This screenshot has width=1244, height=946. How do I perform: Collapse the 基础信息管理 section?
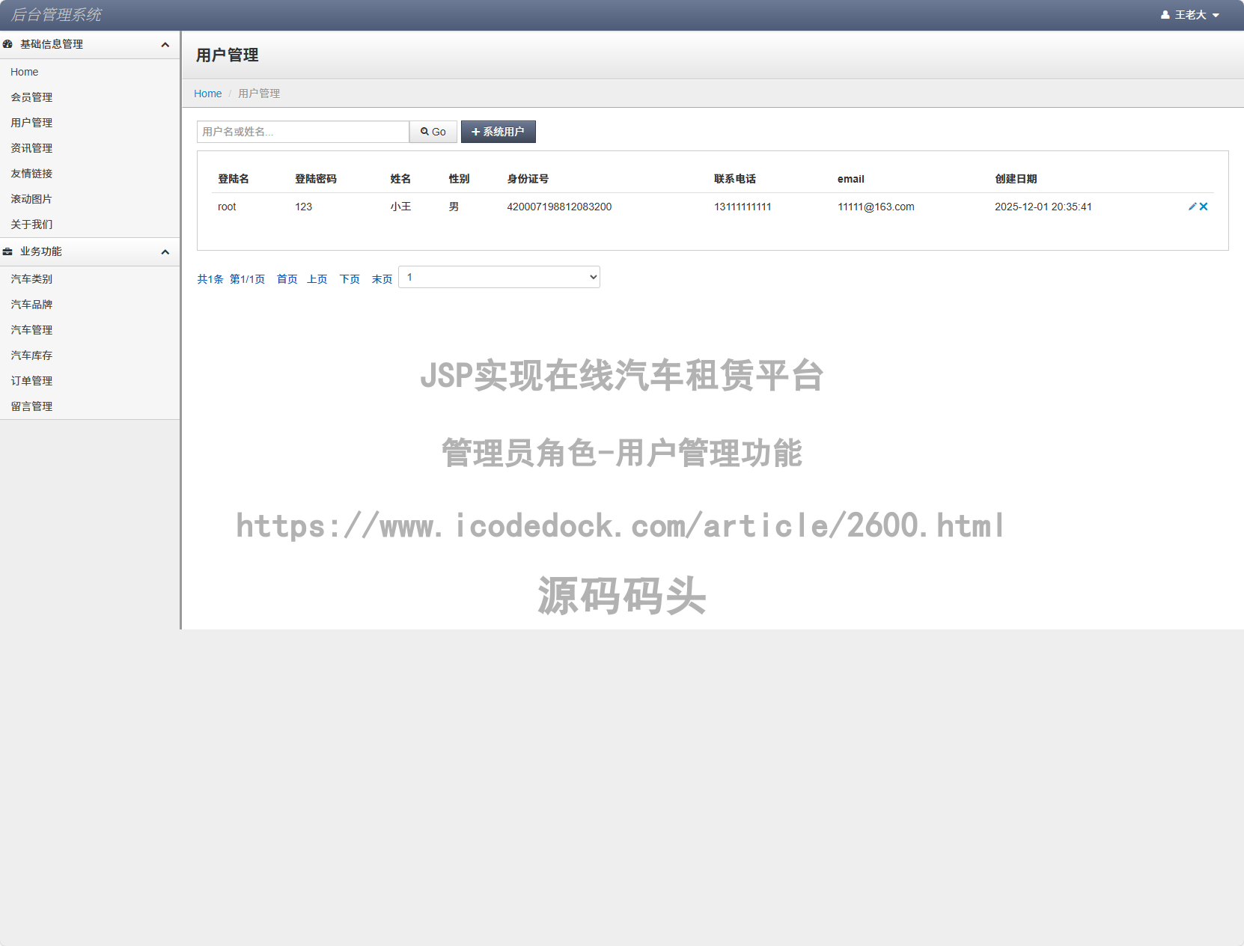[x=165, y=44]
